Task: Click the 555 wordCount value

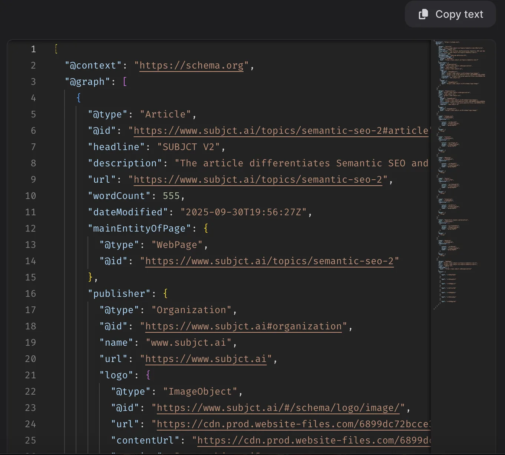Action: (171, 196)
